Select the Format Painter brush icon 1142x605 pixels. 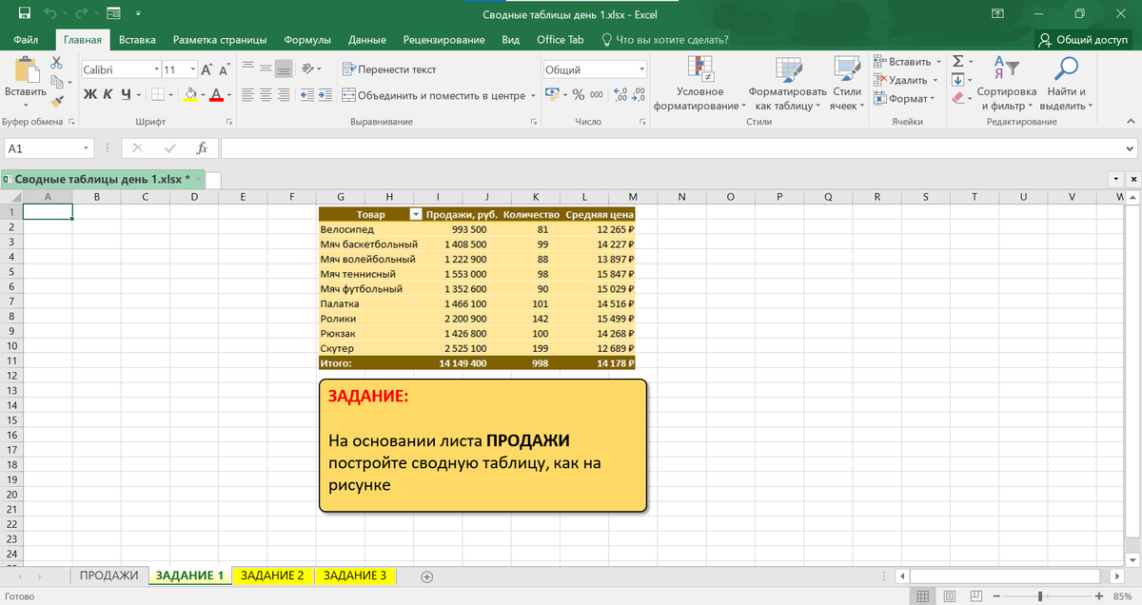point(57,100)
